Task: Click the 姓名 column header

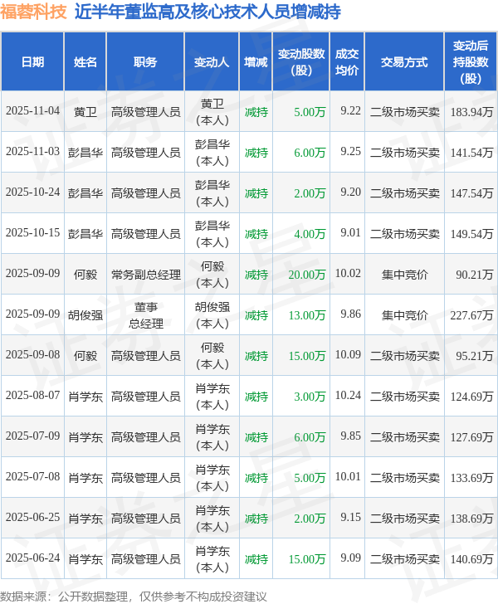Action: click(85, 61)
